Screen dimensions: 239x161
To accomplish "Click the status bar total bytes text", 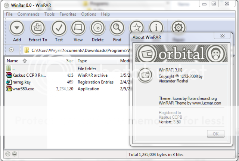I will [156, 155].
